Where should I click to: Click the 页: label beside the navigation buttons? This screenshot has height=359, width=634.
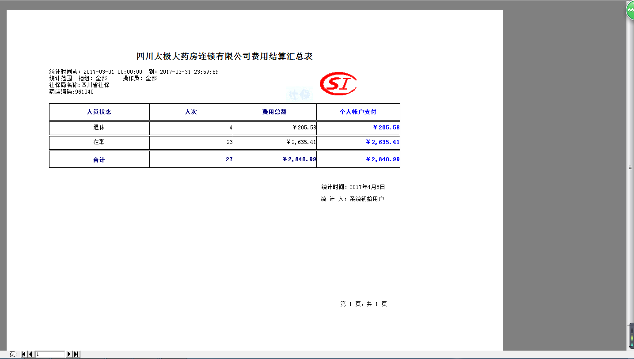(13, 354)
